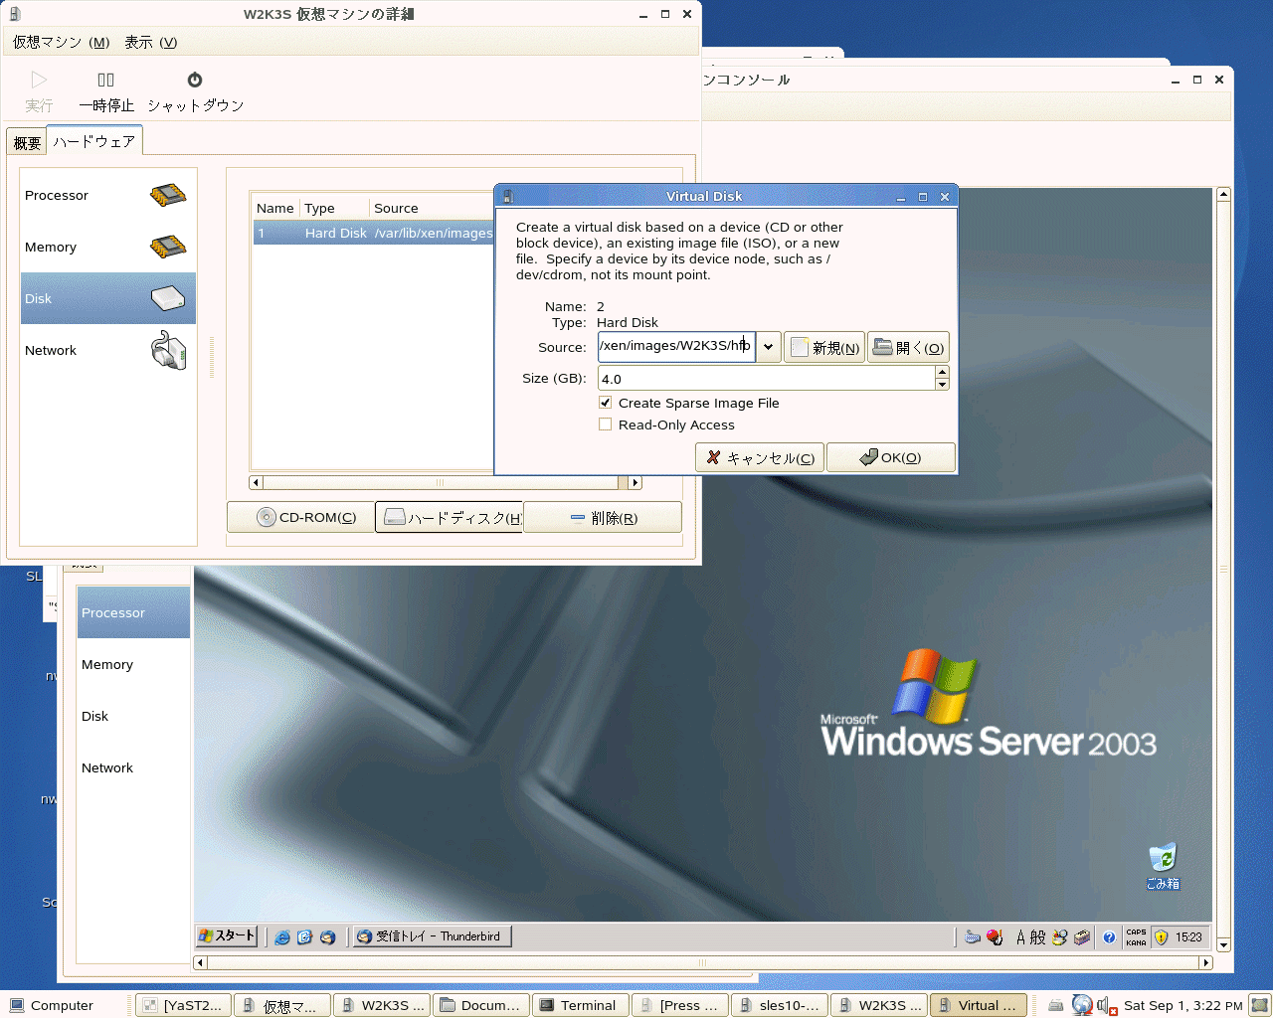The height and width of the screenshot is (1018, 1273).
Task: Select Disk in the back window list
Action: 133,716
